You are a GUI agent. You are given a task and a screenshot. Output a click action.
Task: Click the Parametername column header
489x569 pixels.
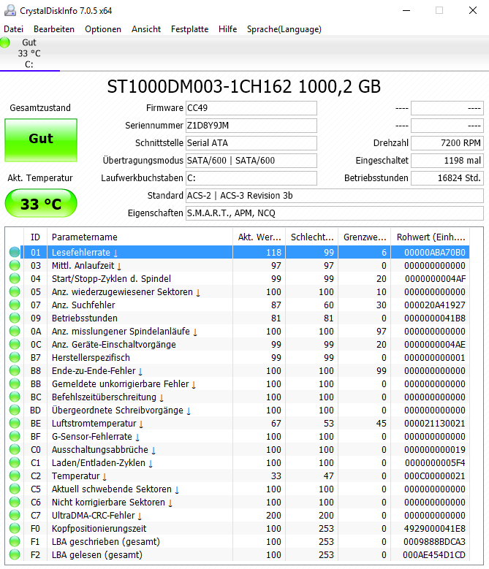click(140, 237)
